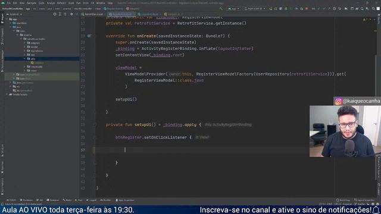Switch to the RetrofitService.kt tab
Image resolution: width=381 pixels, height=214 pixels.
click(x=92, y=14)
